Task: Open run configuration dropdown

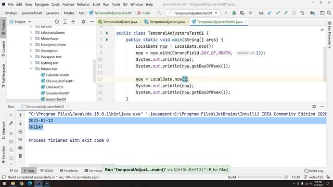Action: (x=193, y=13)
